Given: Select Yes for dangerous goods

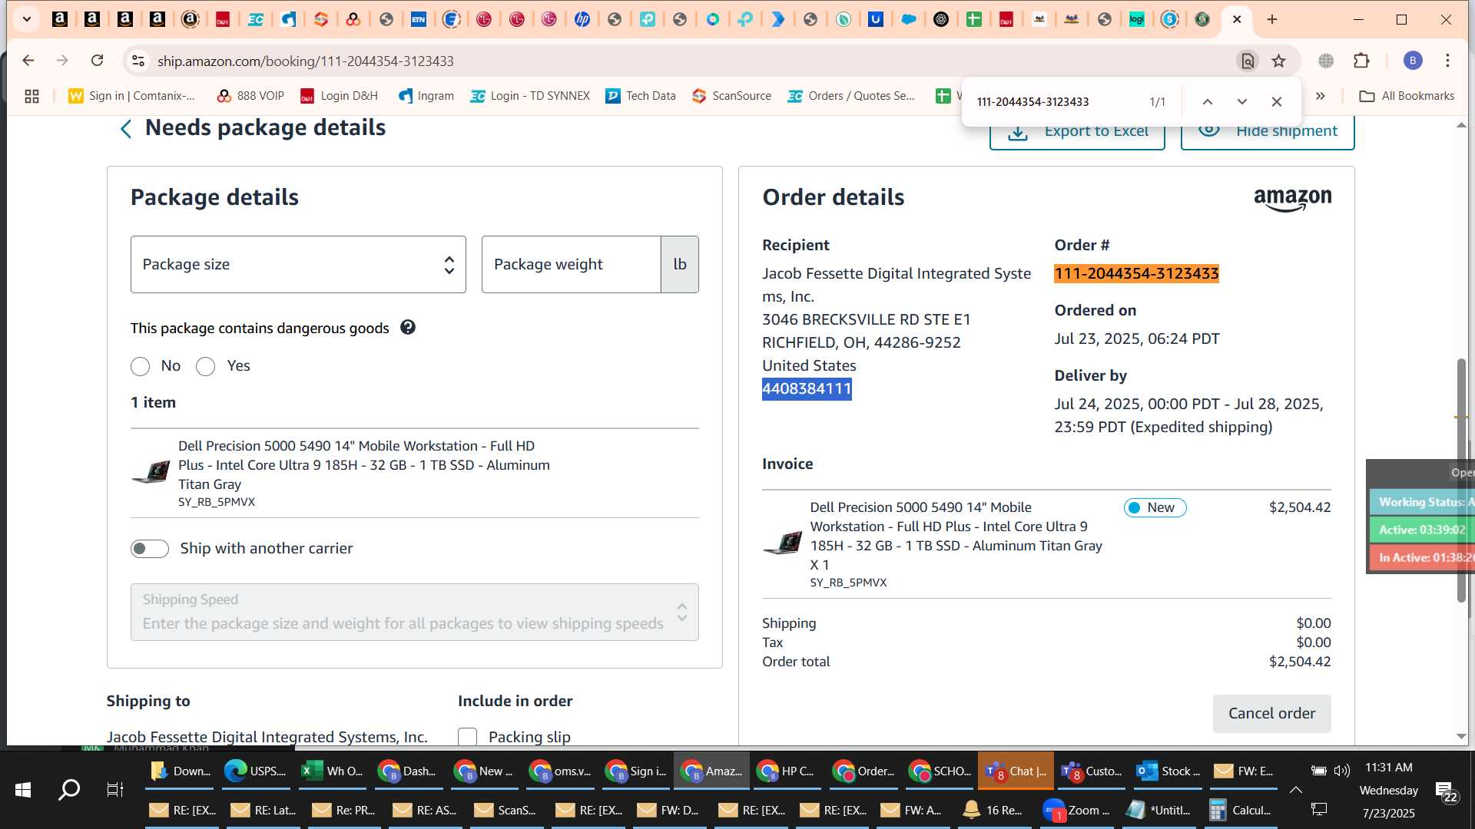Looking at the screenshot, I should coord(205,366).
